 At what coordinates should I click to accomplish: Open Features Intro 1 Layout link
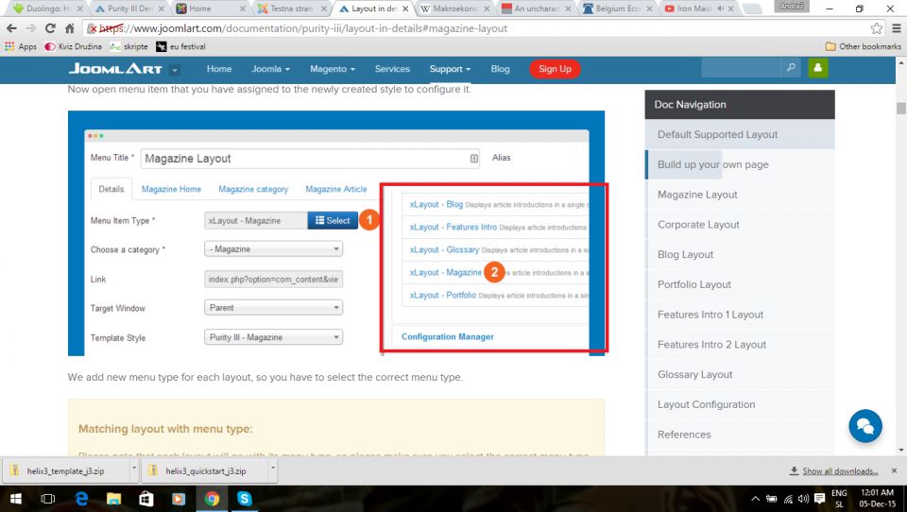click(740, 315)
